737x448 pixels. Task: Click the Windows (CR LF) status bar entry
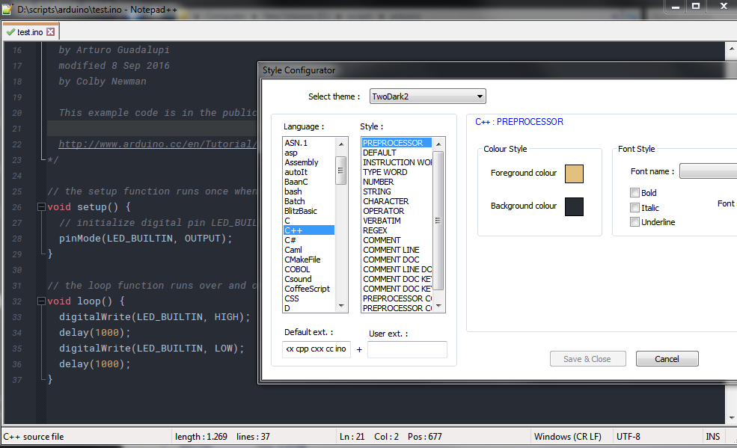(x=567, y=436)
